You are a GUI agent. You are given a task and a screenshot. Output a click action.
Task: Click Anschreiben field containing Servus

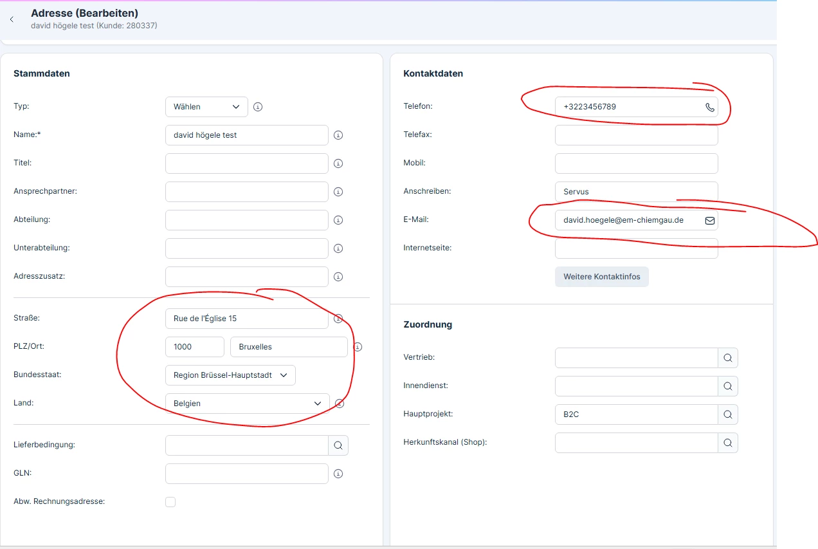tap(637, 192)
